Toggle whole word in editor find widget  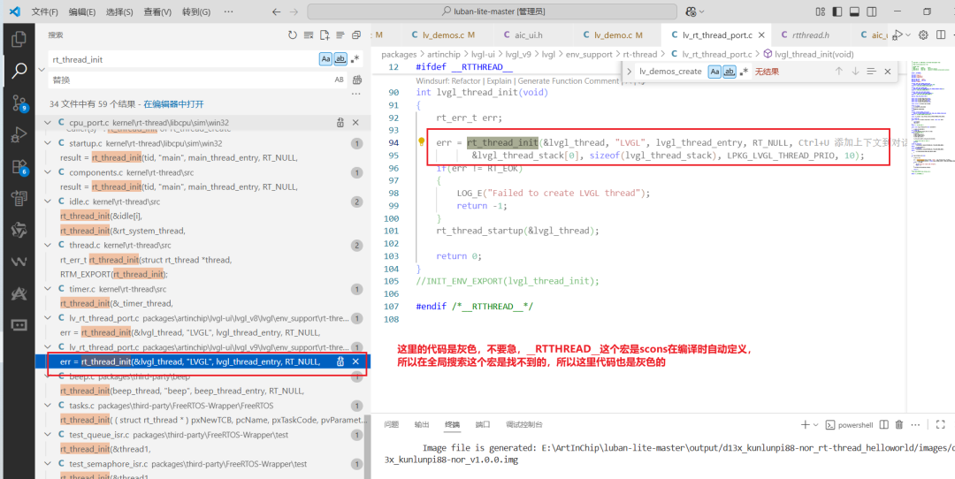coord(729,72)
